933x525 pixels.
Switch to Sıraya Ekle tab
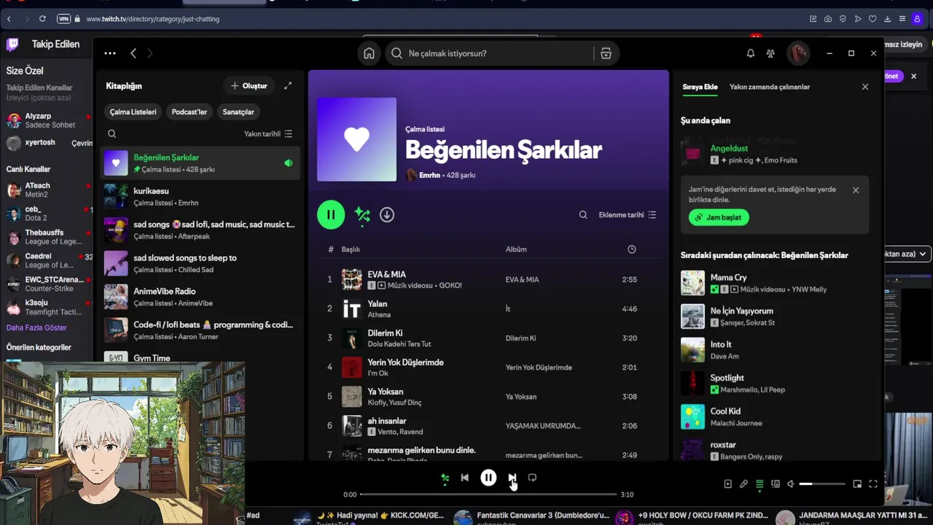click(700, 87)
